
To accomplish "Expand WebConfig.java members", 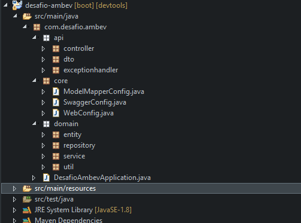I will tap(43, 113).
